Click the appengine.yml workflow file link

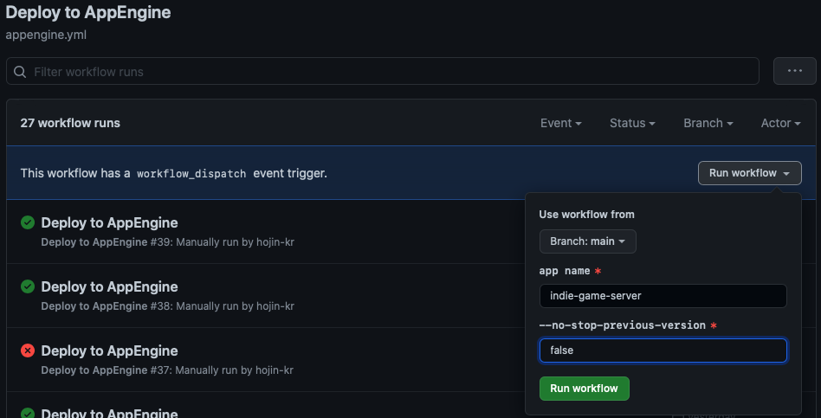(x=46, y=35)
